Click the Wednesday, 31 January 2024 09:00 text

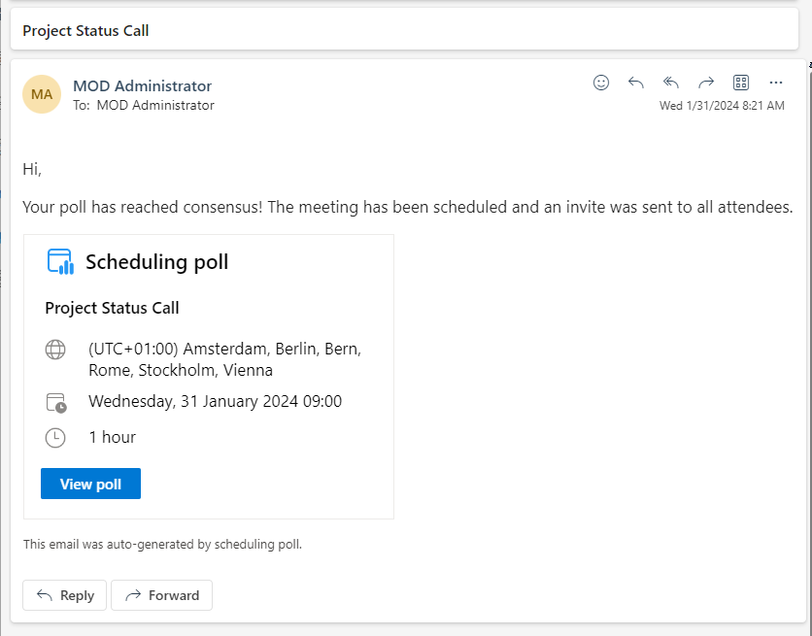[x=215, y=401]
